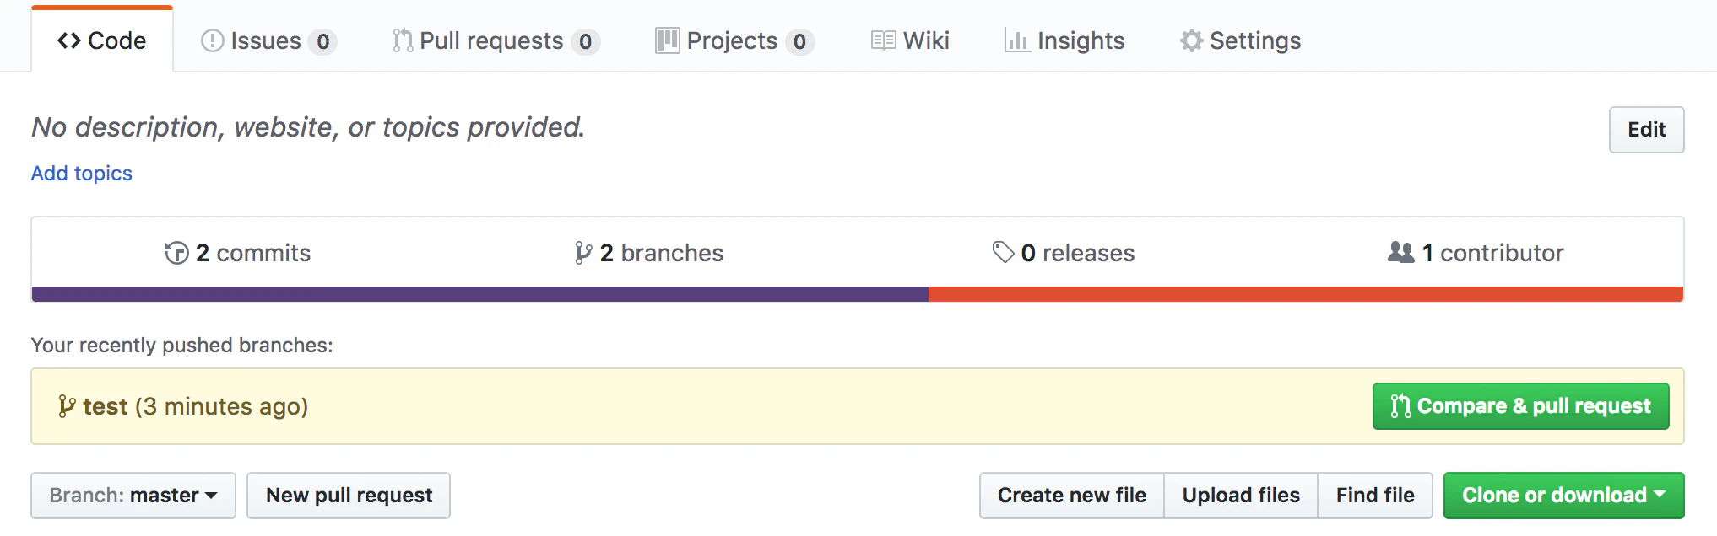The width and height of the screenshot is (1717, 536).
Task: View the Insights tab
Action: tap(1064, 40)
